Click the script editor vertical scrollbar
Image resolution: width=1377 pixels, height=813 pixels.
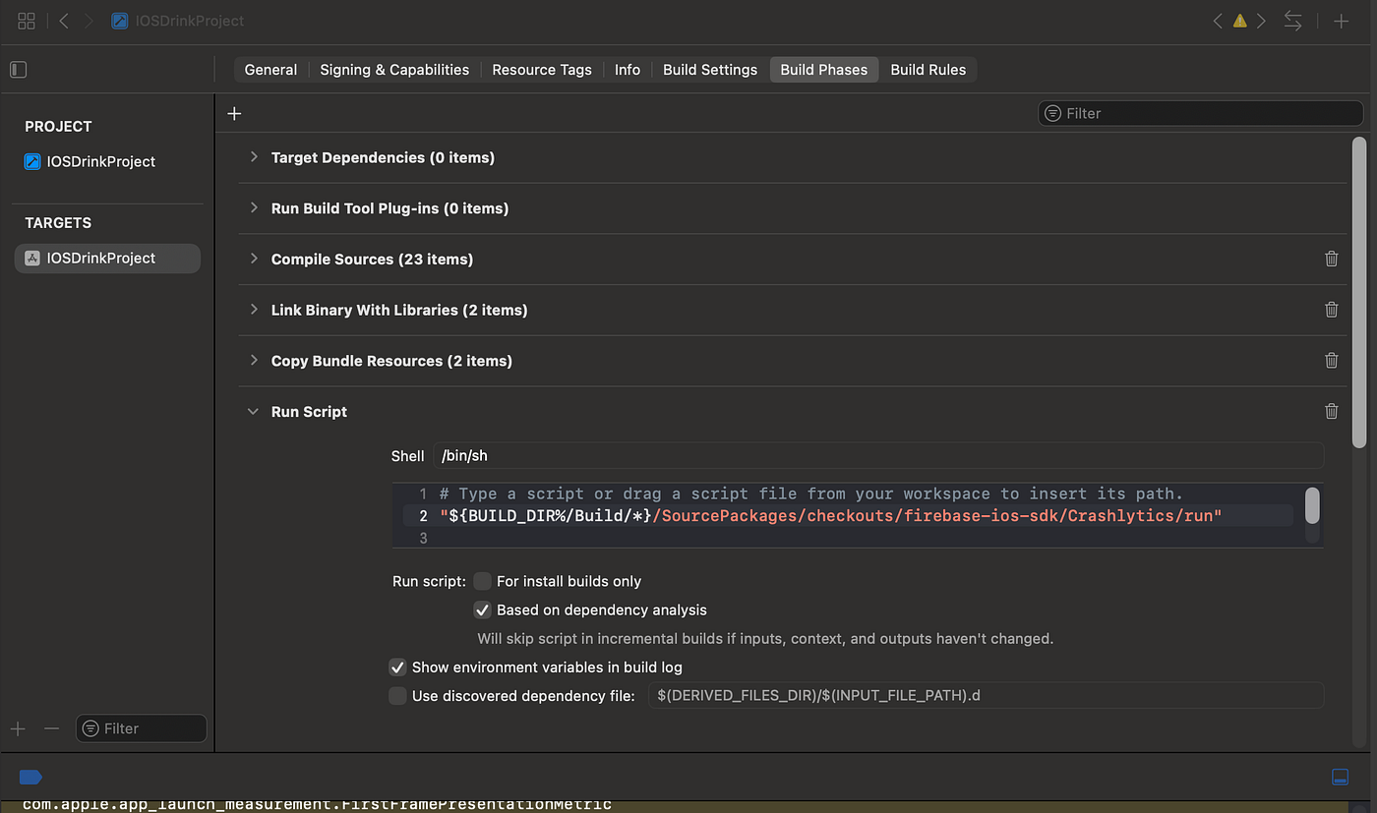[1312, 505]
